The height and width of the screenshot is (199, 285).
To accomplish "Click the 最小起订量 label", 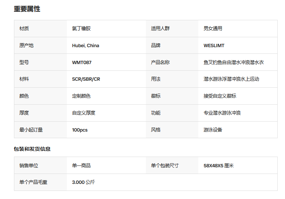I will pyautogui.click(x=31, y=130).
